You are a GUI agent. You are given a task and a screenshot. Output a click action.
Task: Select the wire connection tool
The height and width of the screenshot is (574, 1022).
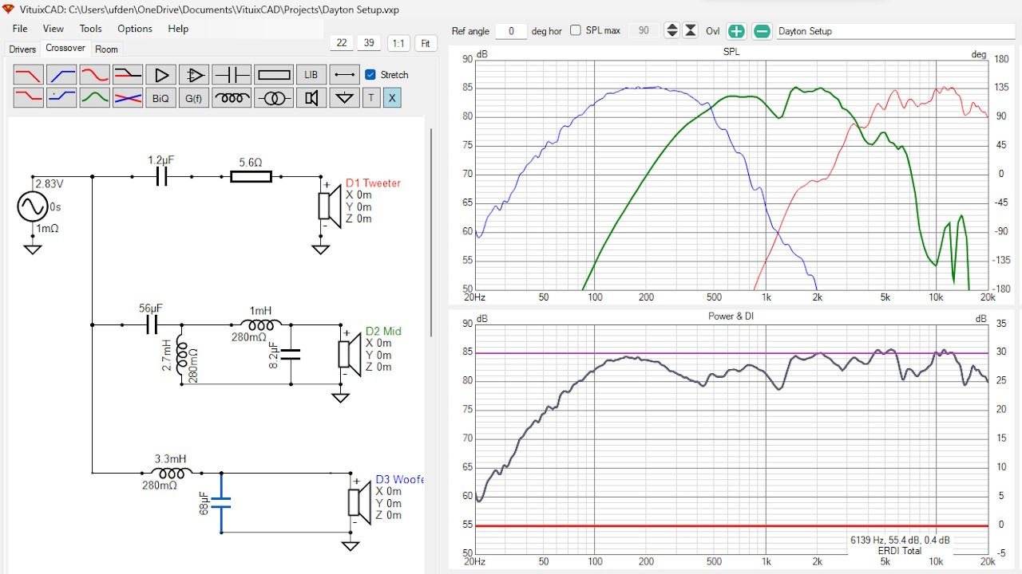click(x=345, y=75)
